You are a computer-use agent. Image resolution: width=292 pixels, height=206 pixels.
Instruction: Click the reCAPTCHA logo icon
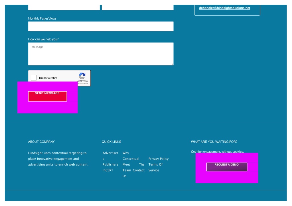click(x=82, y=76)
